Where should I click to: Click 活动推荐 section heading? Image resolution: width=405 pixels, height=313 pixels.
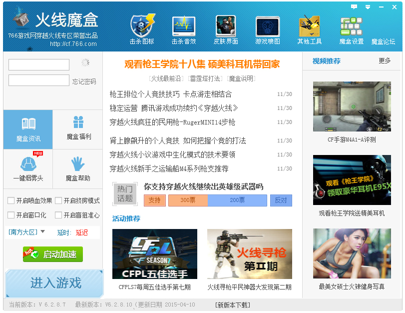[x=126, y=218]
